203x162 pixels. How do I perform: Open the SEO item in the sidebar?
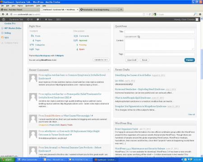tap(6, 38)
